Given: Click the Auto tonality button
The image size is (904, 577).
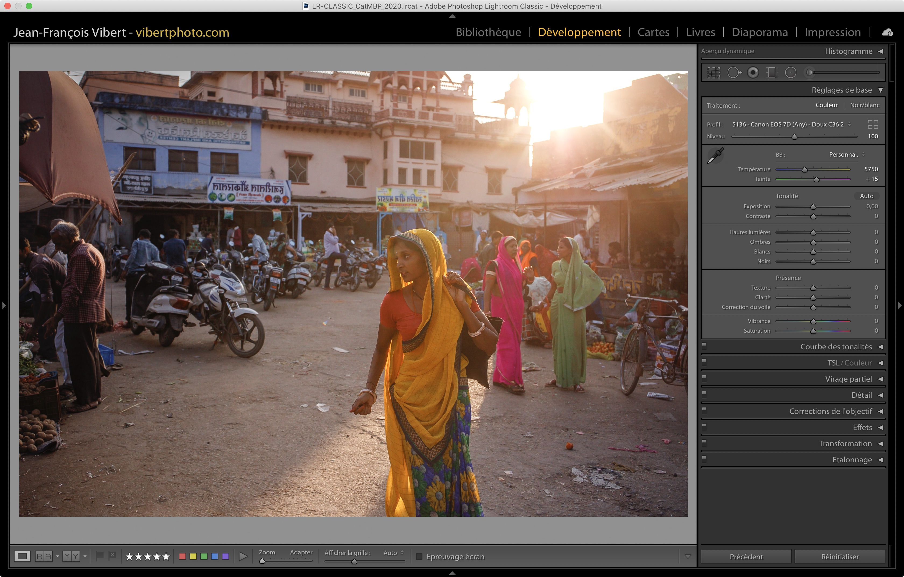Looking at the screenshot, I should (x=866, y=196).
